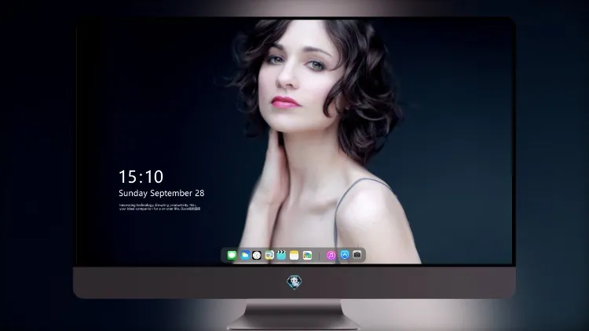The height and width of the screenshot is (331, 589).
Task: Open the Photos gallery app in dock
Action: (x=307, y=255)
